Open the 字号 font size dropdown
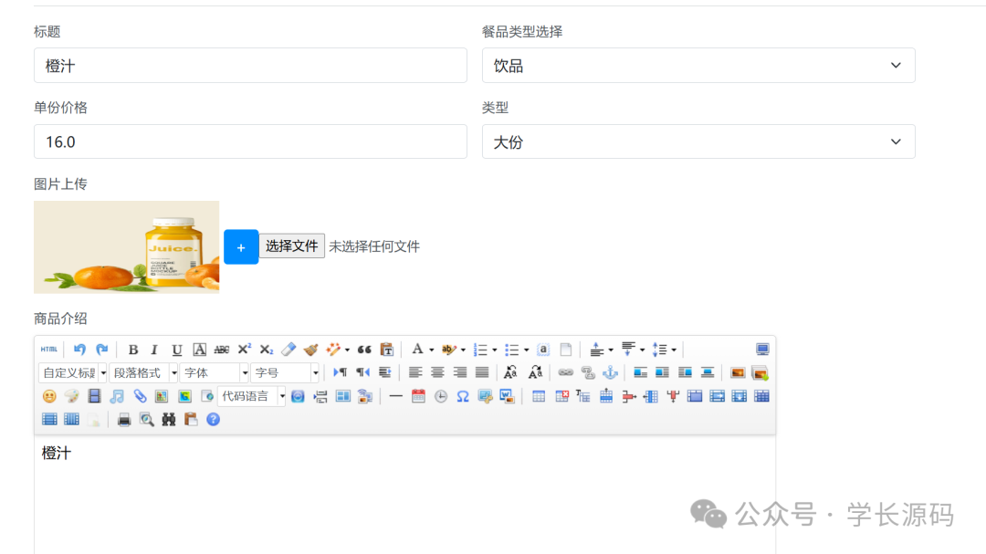Viewport: 986px width, 554px height. (285, 373)
